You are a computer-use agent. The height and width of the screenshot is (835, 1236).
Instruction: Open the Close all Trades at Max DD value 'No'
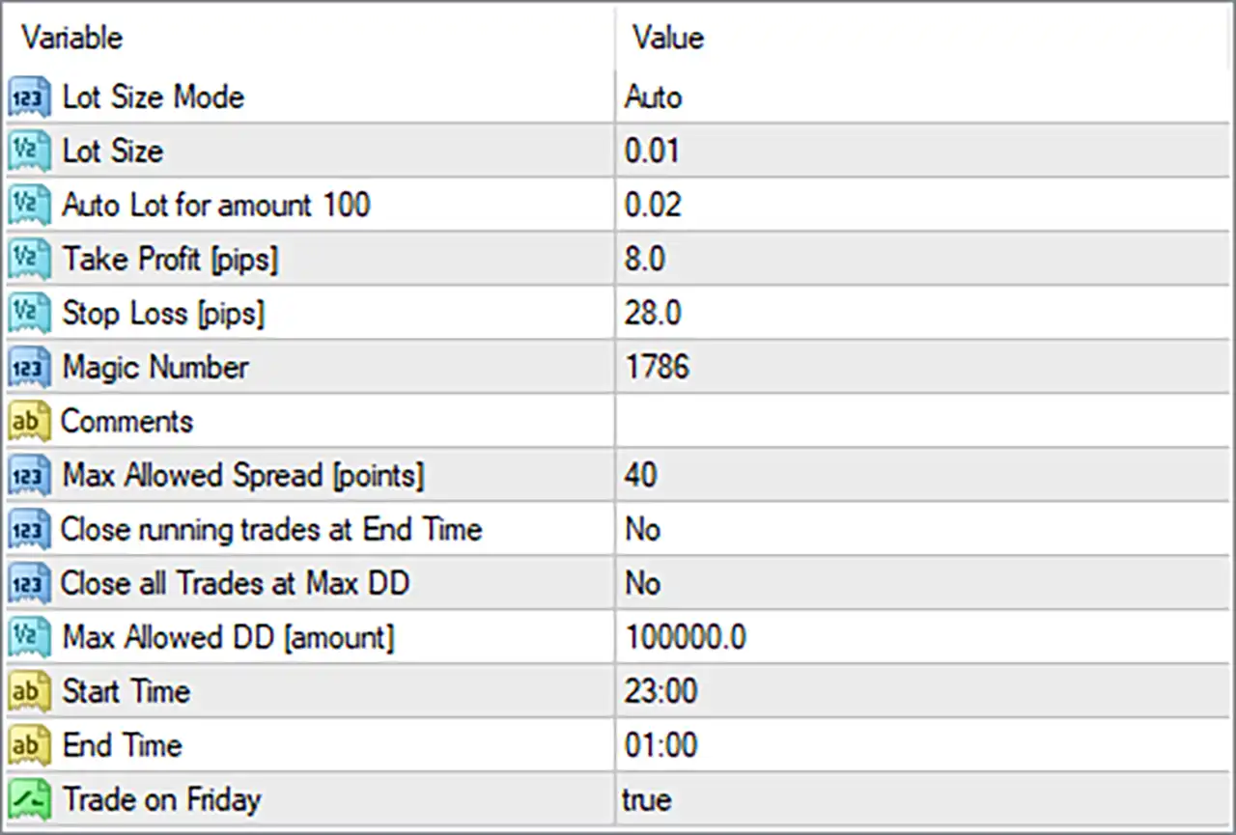click(x=643, y=584)
